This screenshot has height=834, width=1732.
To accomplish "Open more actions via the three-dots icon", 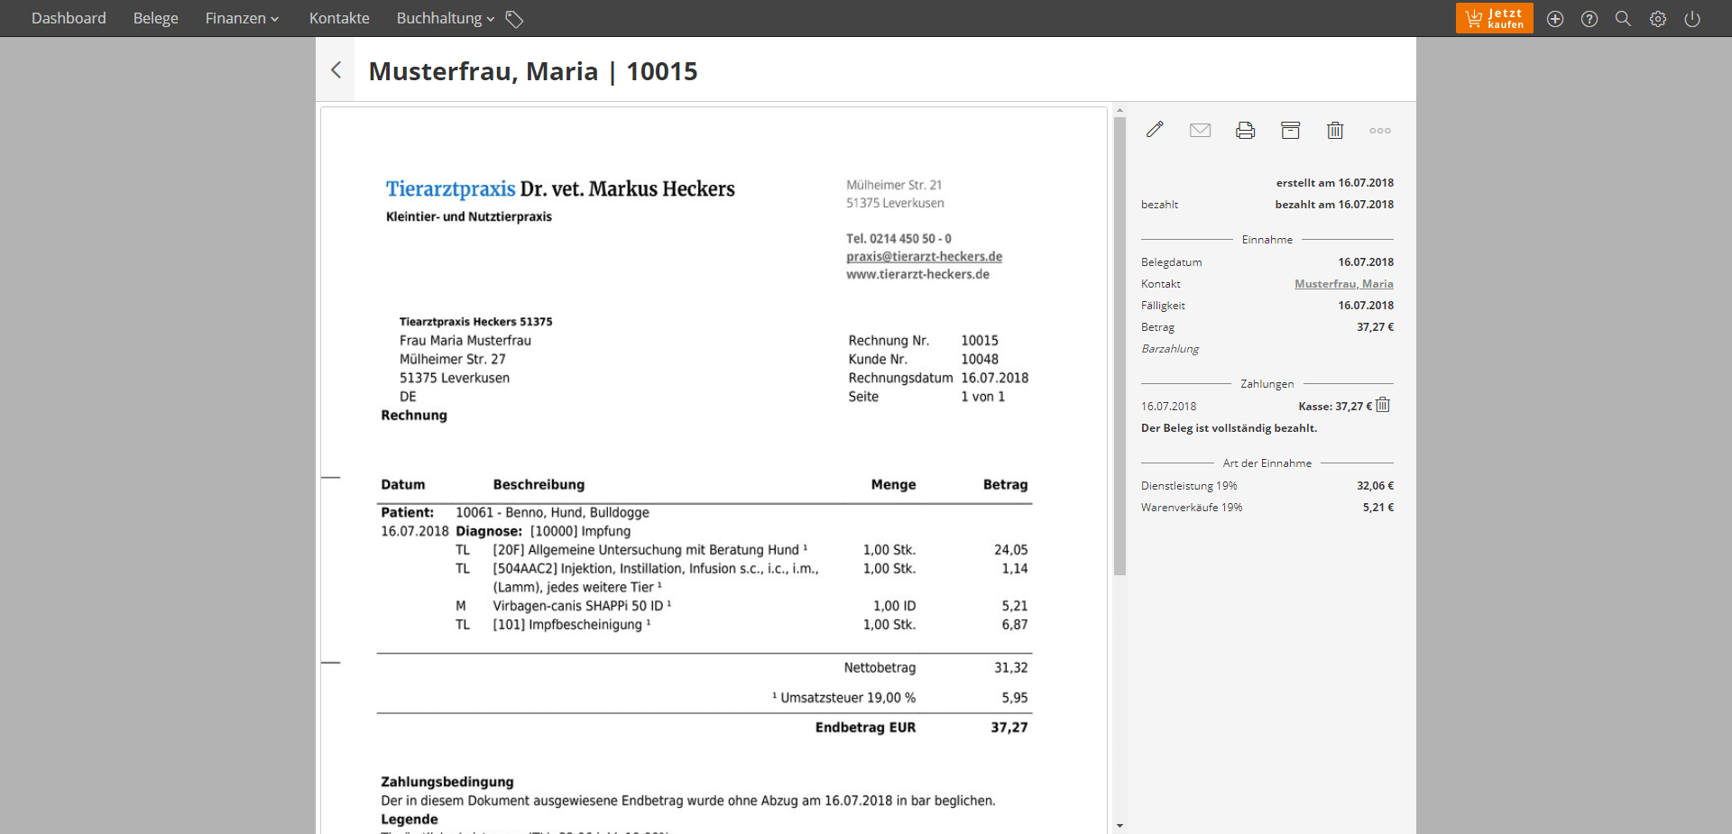I will pyautogui.click(x=1379, y=131).
